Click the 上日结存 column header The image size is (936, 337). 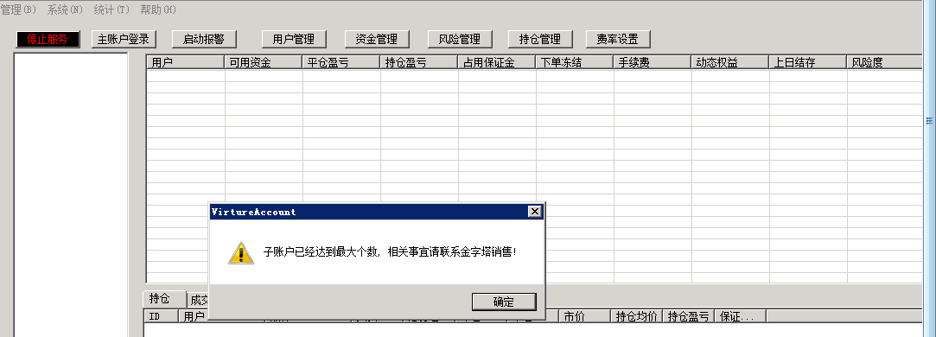(808, 62)
